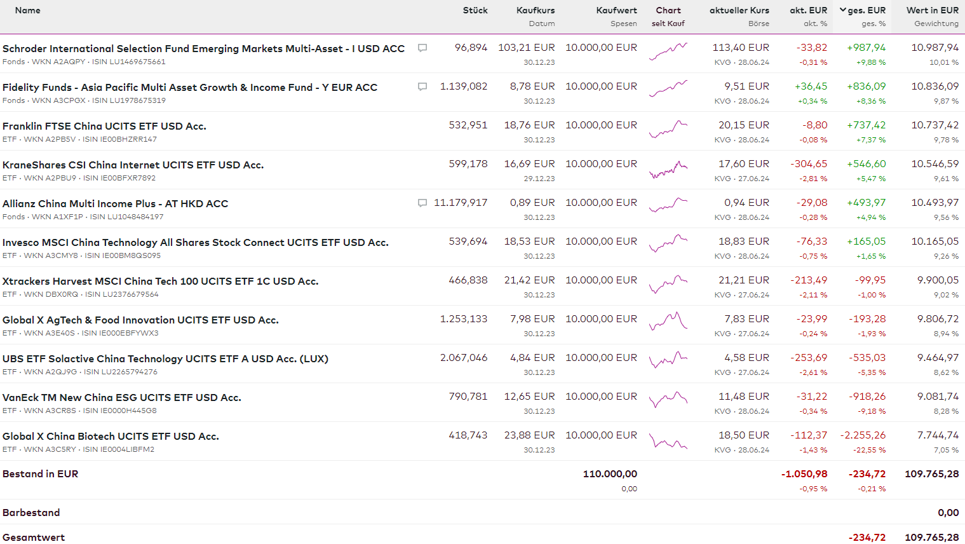The width and height of the screenshot is (965, 544).
Task: Select the China Biotech loss -2.255,26
Action: (863, 435)
